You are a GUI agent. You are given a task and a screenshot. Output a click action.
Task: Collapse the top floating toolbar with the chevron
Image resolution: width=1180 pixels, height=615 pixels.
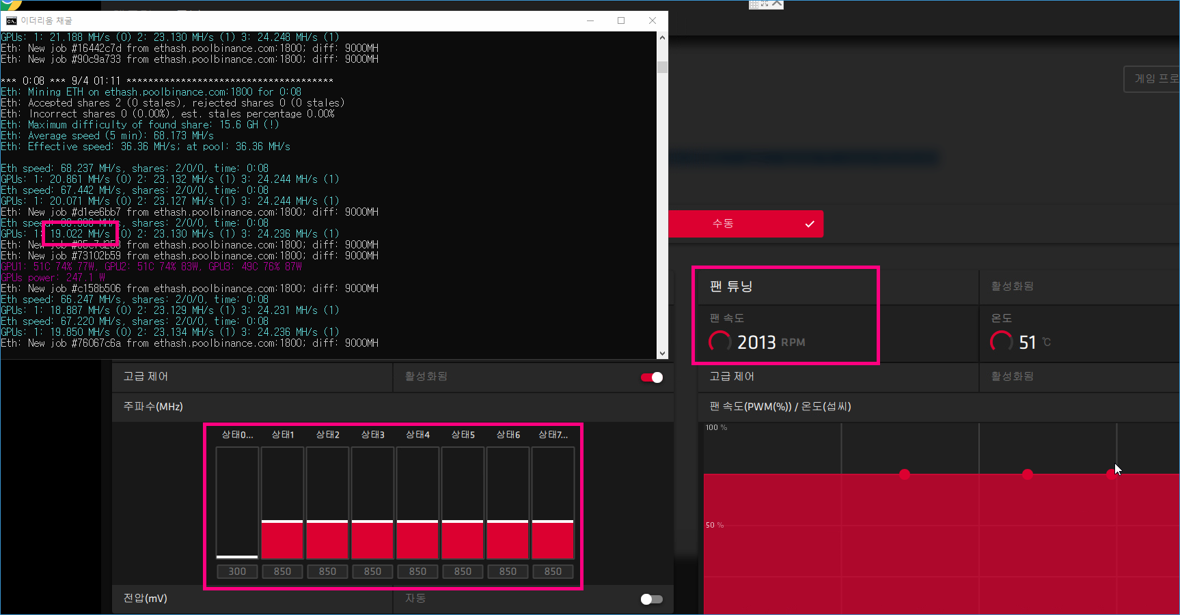coord(777,3)
